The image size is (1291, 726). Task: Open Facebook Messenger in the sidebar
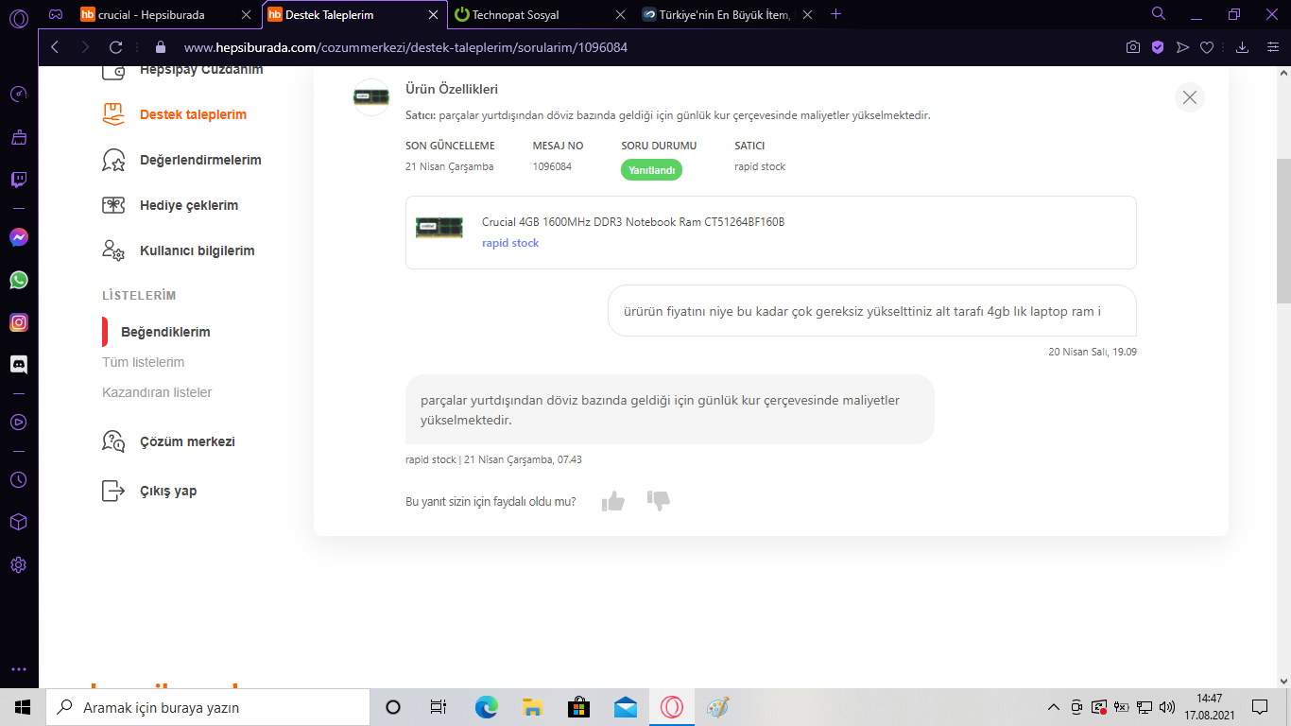tap(19, 237)
